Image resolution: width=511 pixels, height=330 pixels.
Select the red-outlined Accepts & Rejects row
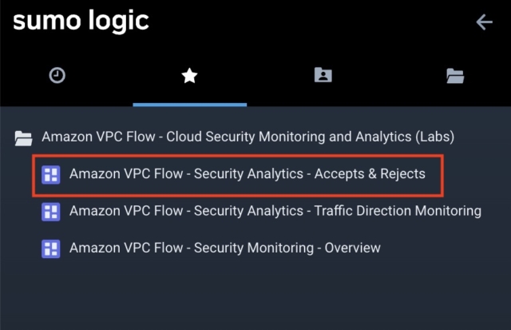click(238, 176)
